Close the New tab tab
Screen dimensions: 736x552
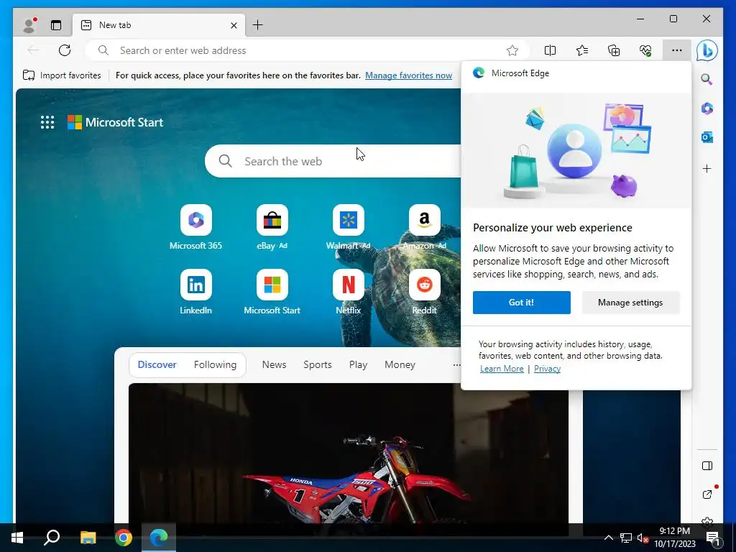[234, 25]
